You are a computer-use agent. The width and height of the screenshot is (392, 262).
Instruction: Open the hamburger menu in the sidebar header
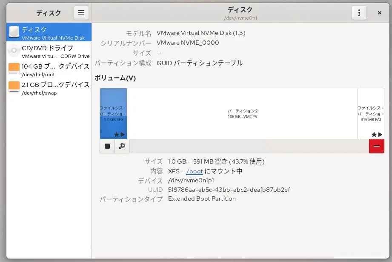81,13
